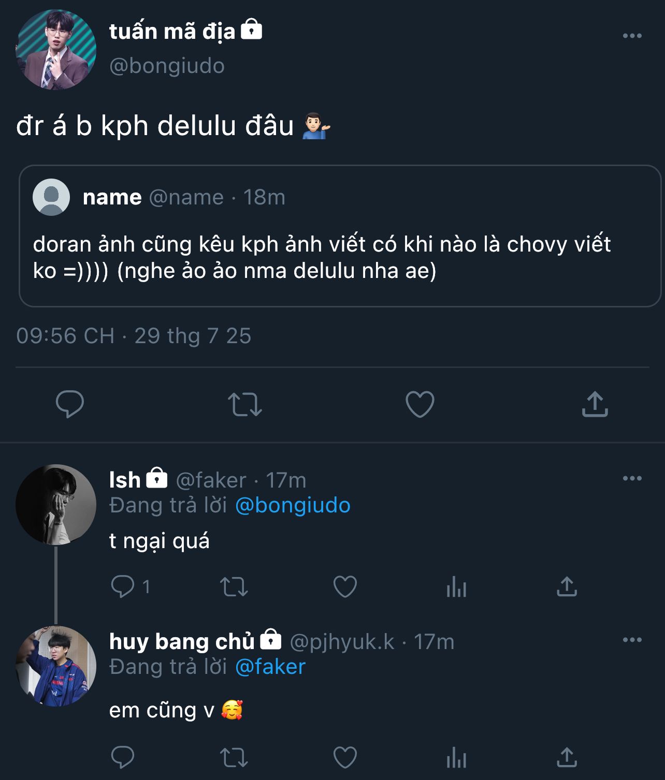Open more options on main tweet
Image resolution: width=665 pixels, height=780 pixels.
pyautogui.click(x=632, y=36)
